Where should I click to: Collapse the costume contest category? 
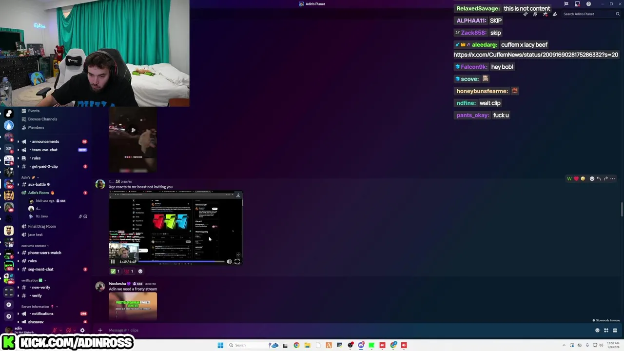click(x=35, y=246)
